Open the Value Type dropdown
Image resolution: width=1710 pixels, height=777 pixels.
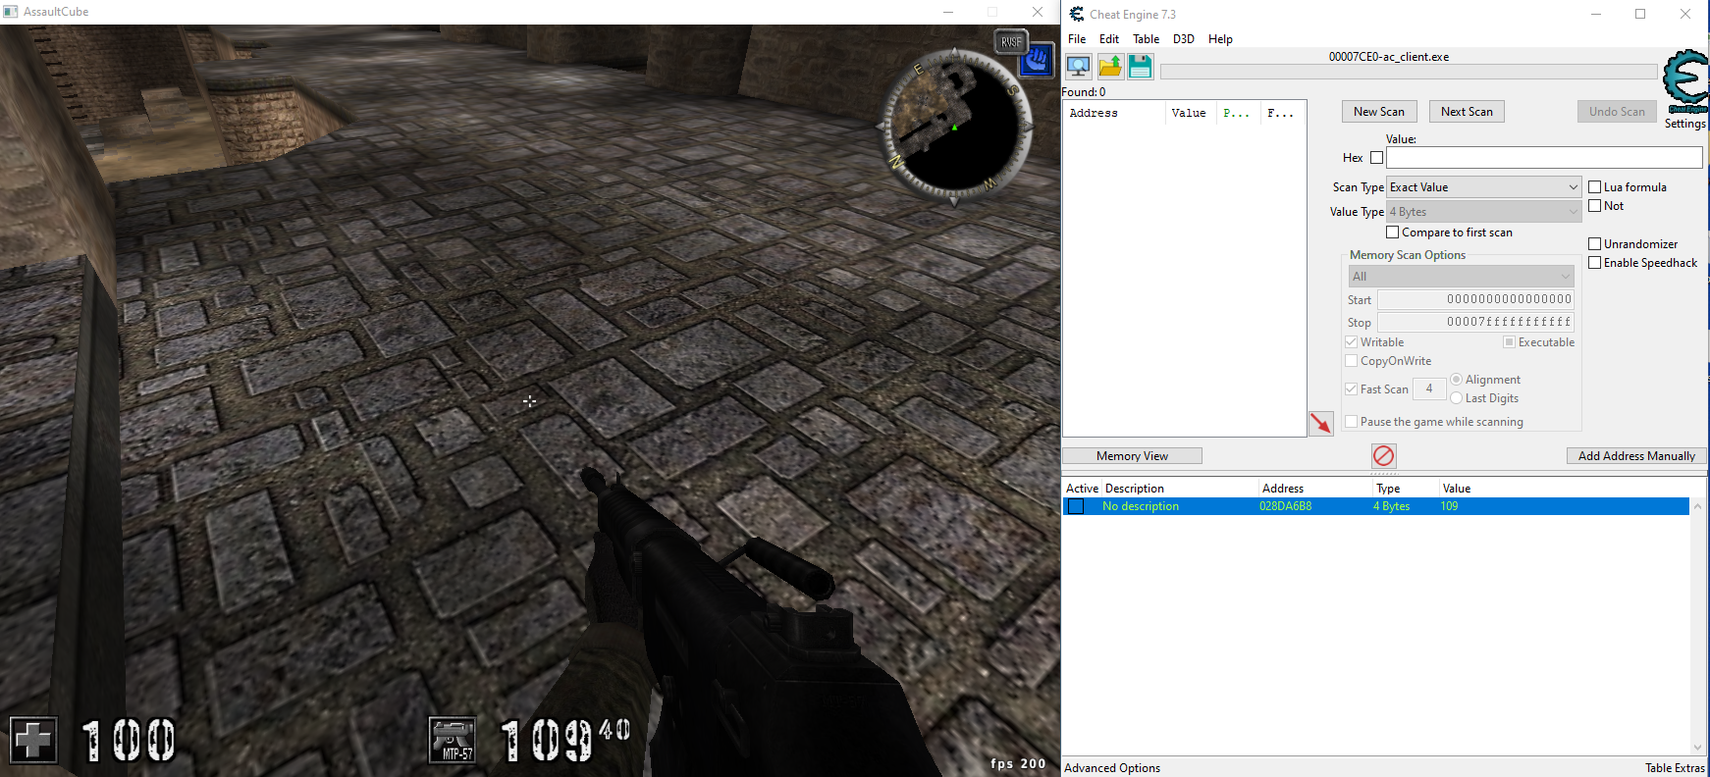tap(1483, 212)
